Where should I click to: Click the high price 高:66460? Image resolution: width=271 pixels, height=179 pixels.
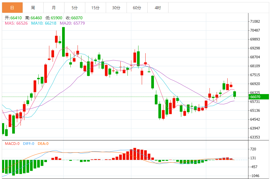[x=34, y=18]
